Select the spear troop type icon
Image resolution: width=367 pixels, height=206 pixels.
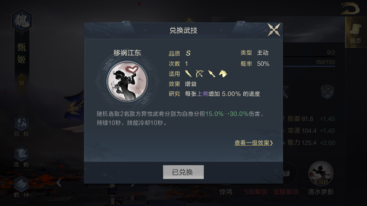click(x=211, y=74)
